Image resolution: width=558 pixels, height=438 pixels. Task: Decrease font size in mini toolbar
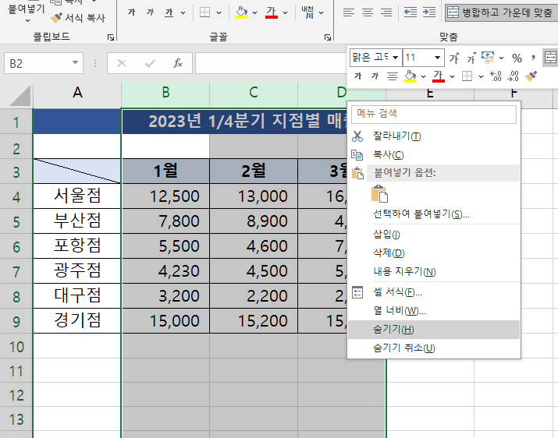pos(471,58)
